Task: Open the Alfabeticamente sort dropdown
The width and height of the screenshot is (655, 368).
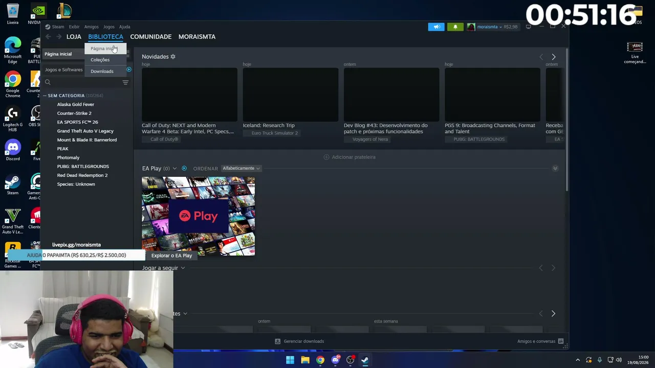Action: 242,168
